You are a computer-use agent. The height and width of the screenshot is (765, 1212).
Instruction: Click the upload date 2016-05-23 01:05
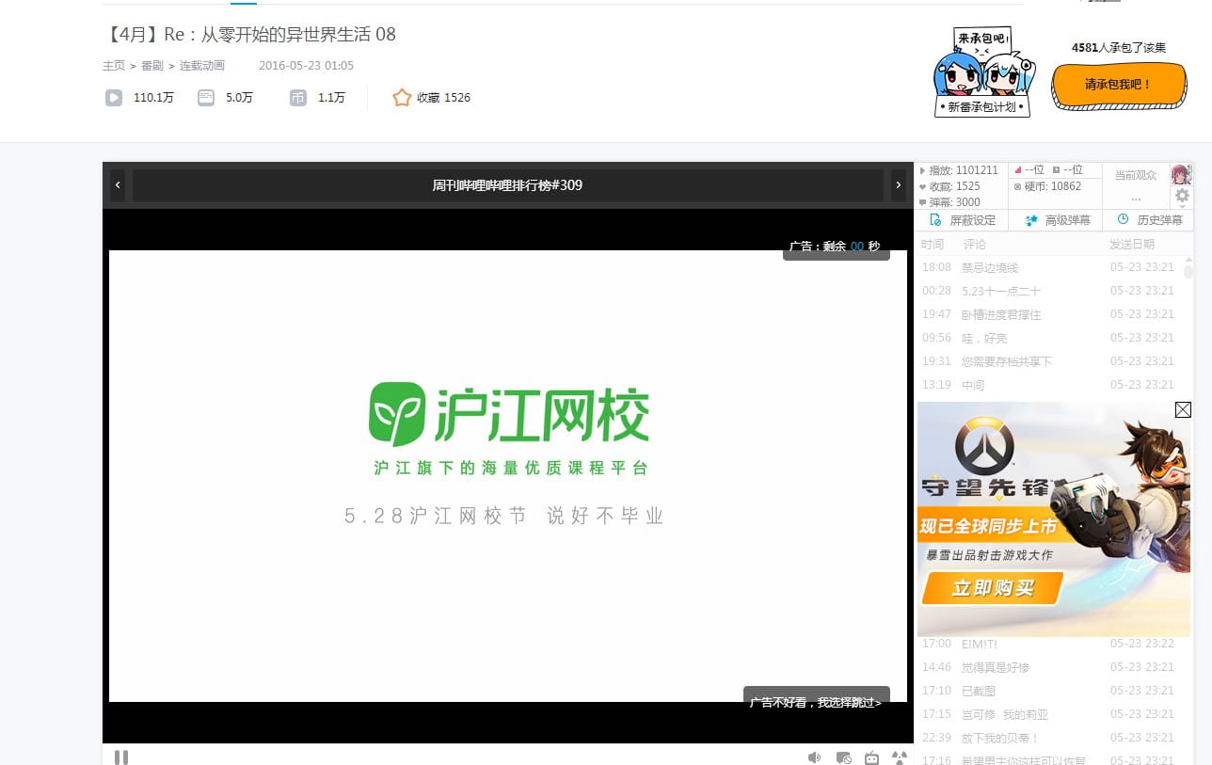click(x=306, y=66)
